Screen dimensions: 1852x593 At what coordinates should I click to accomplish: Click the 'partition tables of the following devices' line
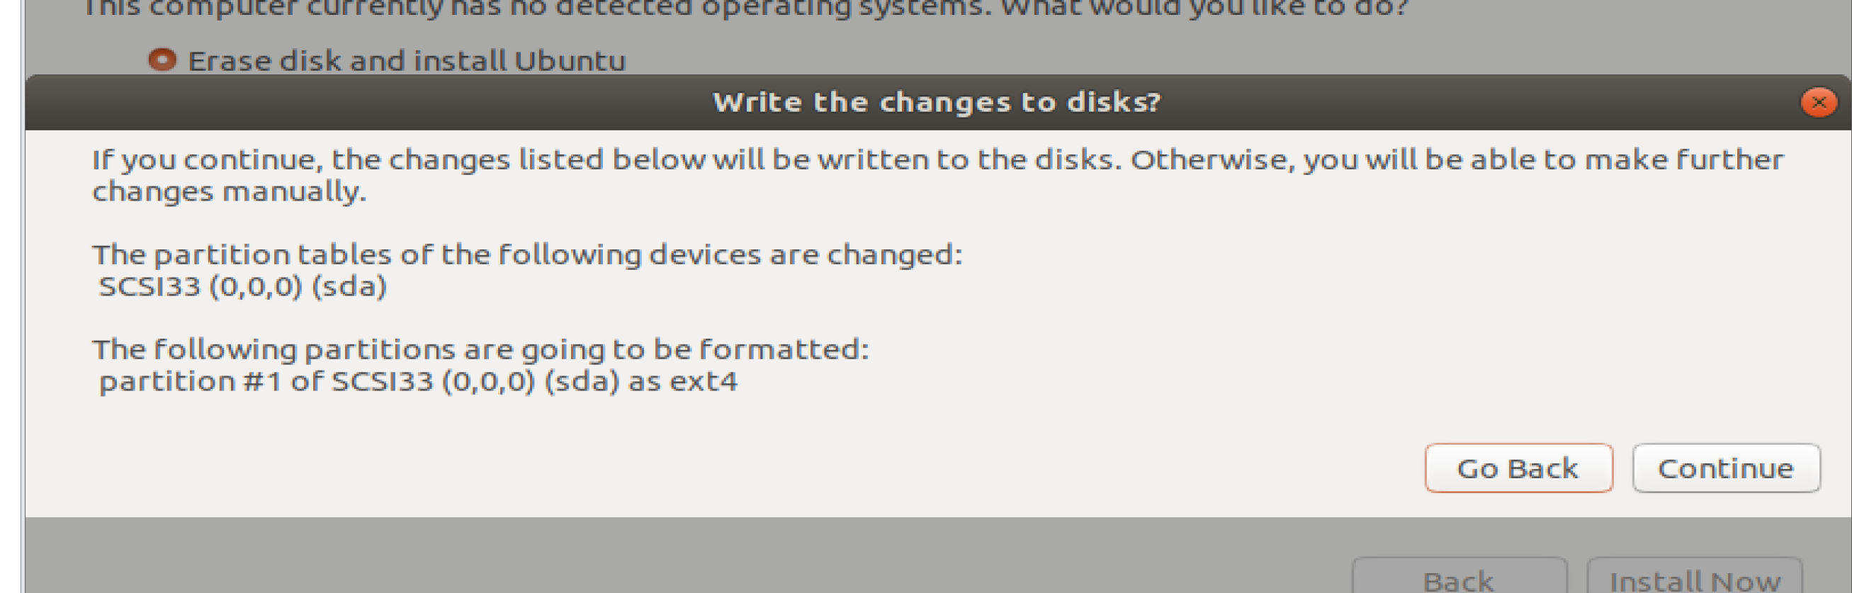526,254
